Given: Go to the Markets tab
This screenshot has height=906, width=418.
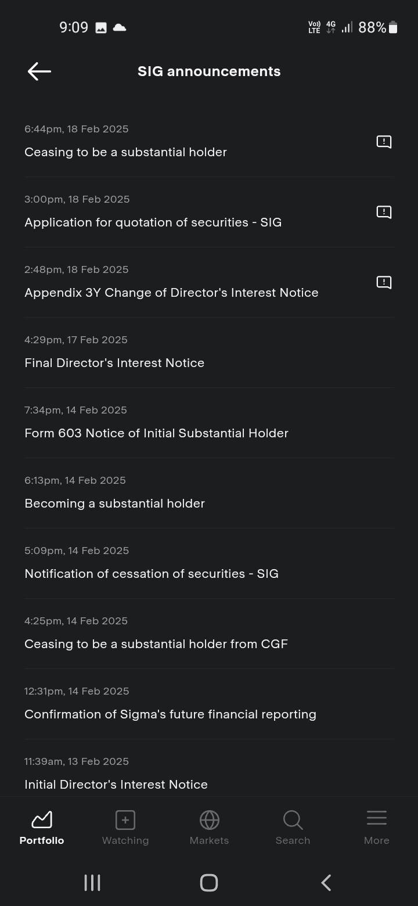Looking at the screenshot, I should pos(209,828).
